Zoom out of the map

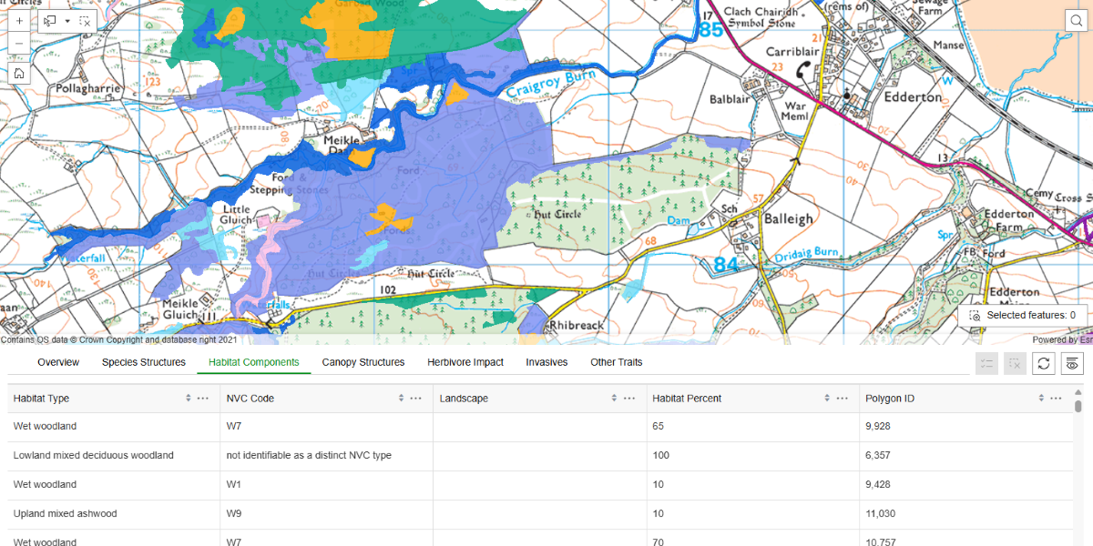click(19, 43)
